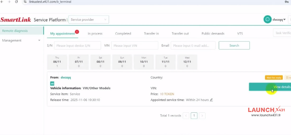Screen dimensions: 291x135
Task: Switch to the My appointment tab
Action: [x=62, y=34]
